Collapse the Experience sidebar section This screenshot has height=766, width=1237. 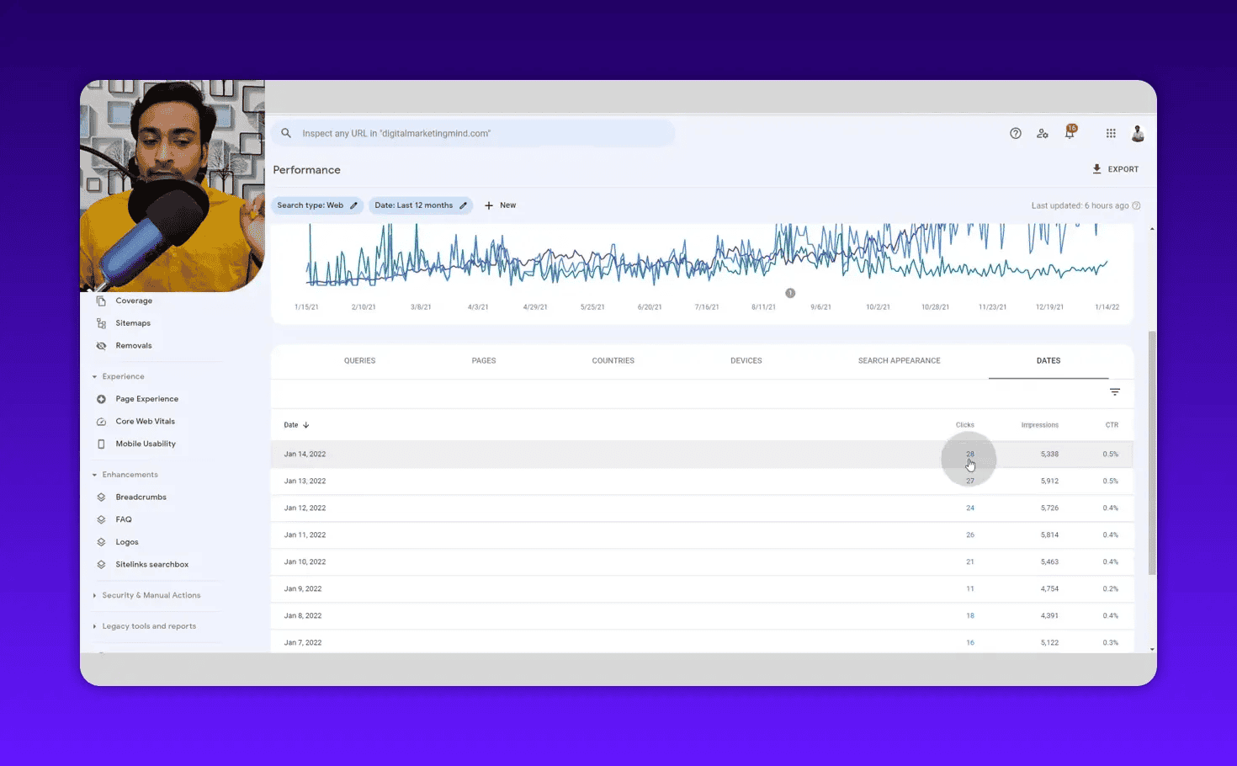click(95, 376)
